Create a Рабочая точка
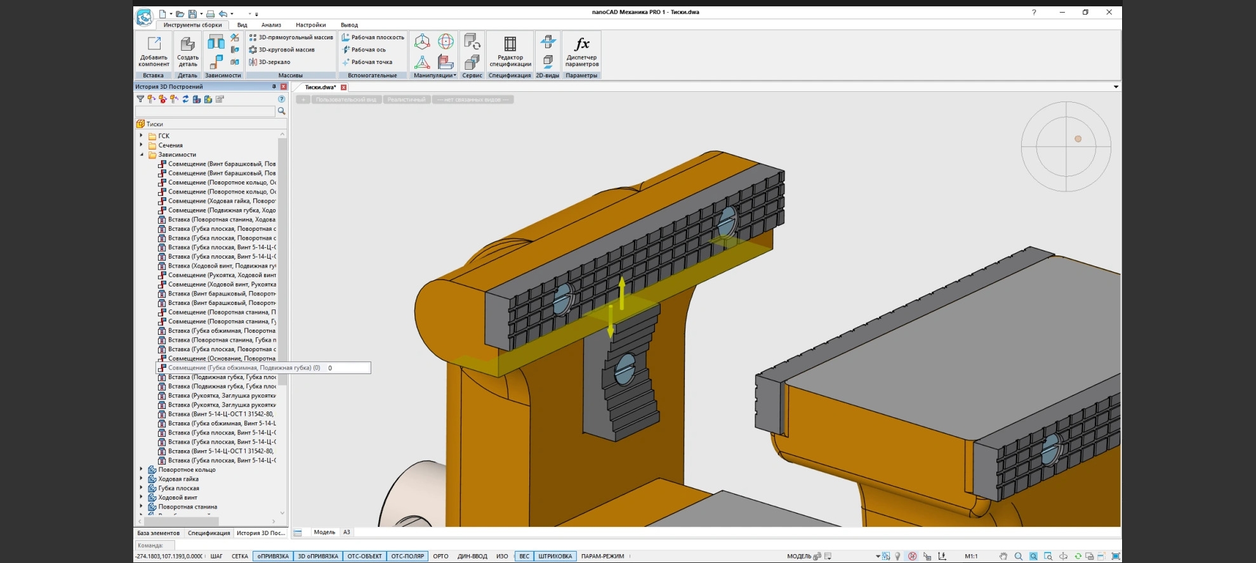Screen dimensions: 1256x563 (367, 62)
